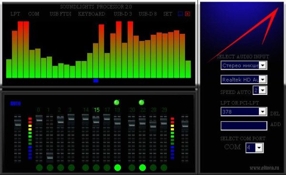
Task: Select channel number 3 label
Action: click(70, 110)
